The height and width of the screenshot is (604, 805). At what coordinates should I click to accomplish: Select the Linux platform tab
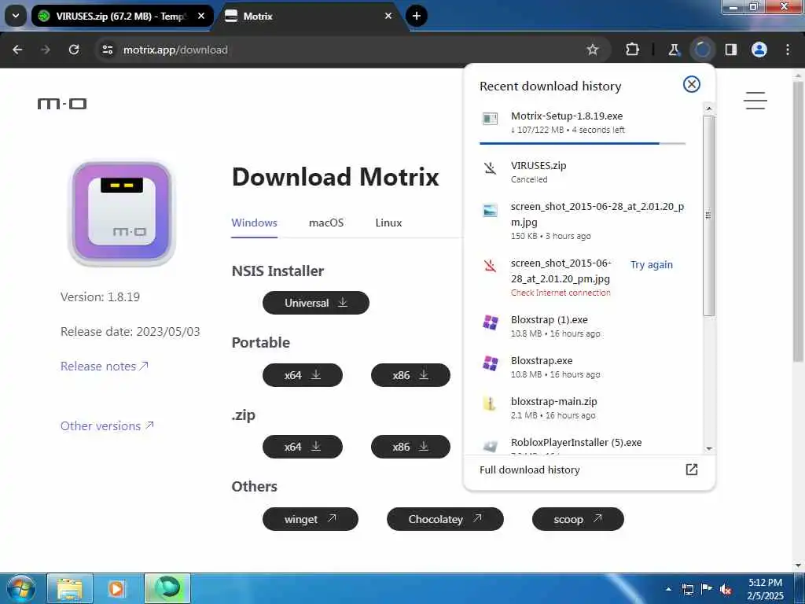point(388,223)
